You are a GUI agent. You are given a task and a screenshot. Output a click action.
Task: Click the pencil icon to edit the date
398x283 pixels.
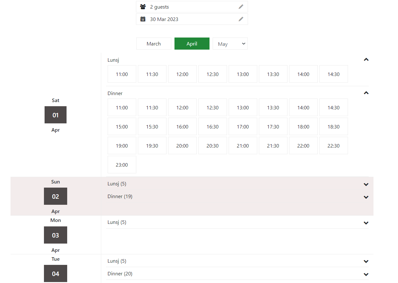(241, 19)
